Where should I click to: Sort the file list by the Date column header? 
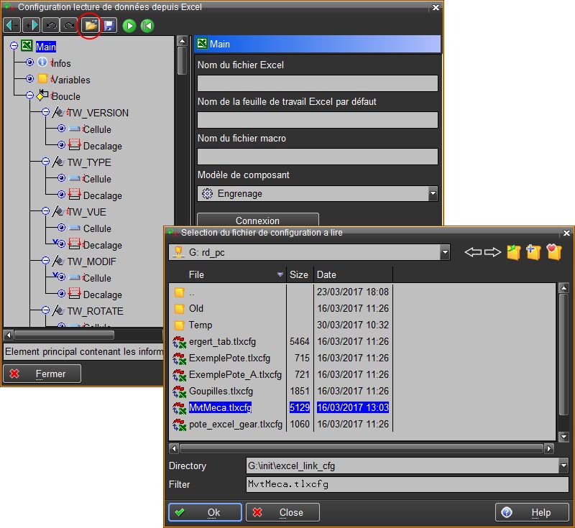tap(352, 274)
